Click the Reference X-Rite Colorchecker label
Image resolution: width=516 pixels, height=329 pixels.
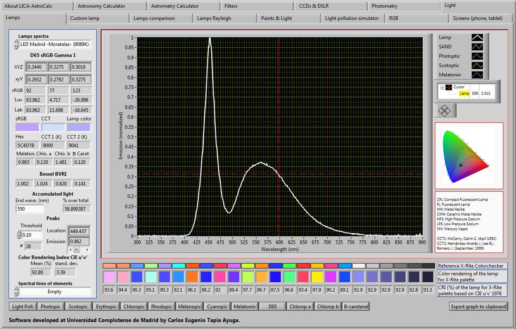coord(473,266)
